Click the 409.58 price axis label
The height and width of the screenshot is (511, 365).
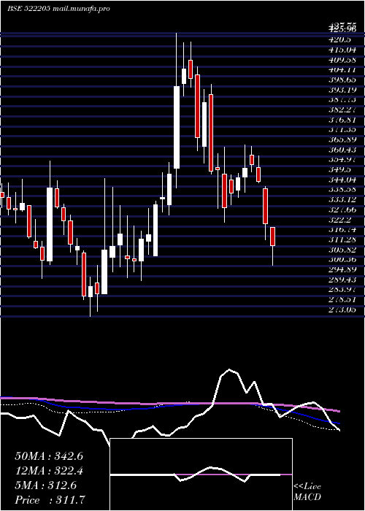coord(342,60)
